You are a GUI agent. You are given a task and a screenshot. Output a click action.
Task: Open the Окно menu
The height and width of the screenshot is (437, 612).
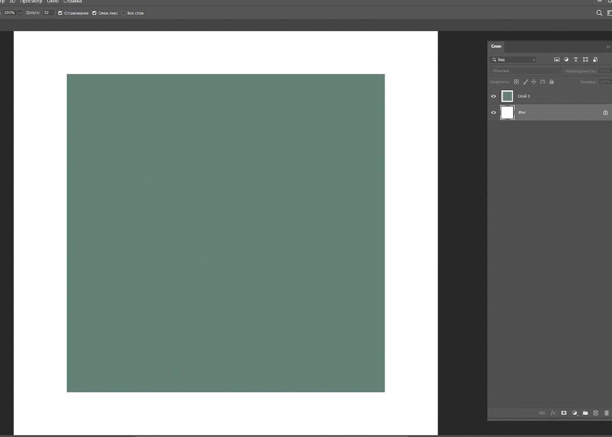click(x=53, y=2)
